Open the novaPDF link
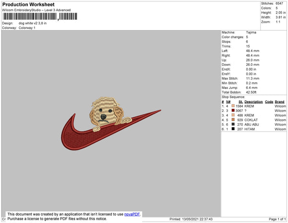This screenshot has height=223, width=288. pyautogui.click(x=132, y=214)
